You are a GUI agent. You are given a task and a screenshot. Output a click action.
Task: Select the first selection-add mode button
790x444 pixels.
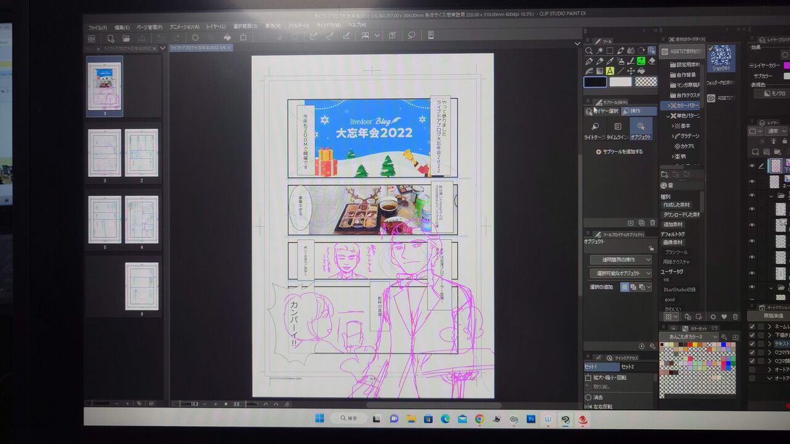625,287
